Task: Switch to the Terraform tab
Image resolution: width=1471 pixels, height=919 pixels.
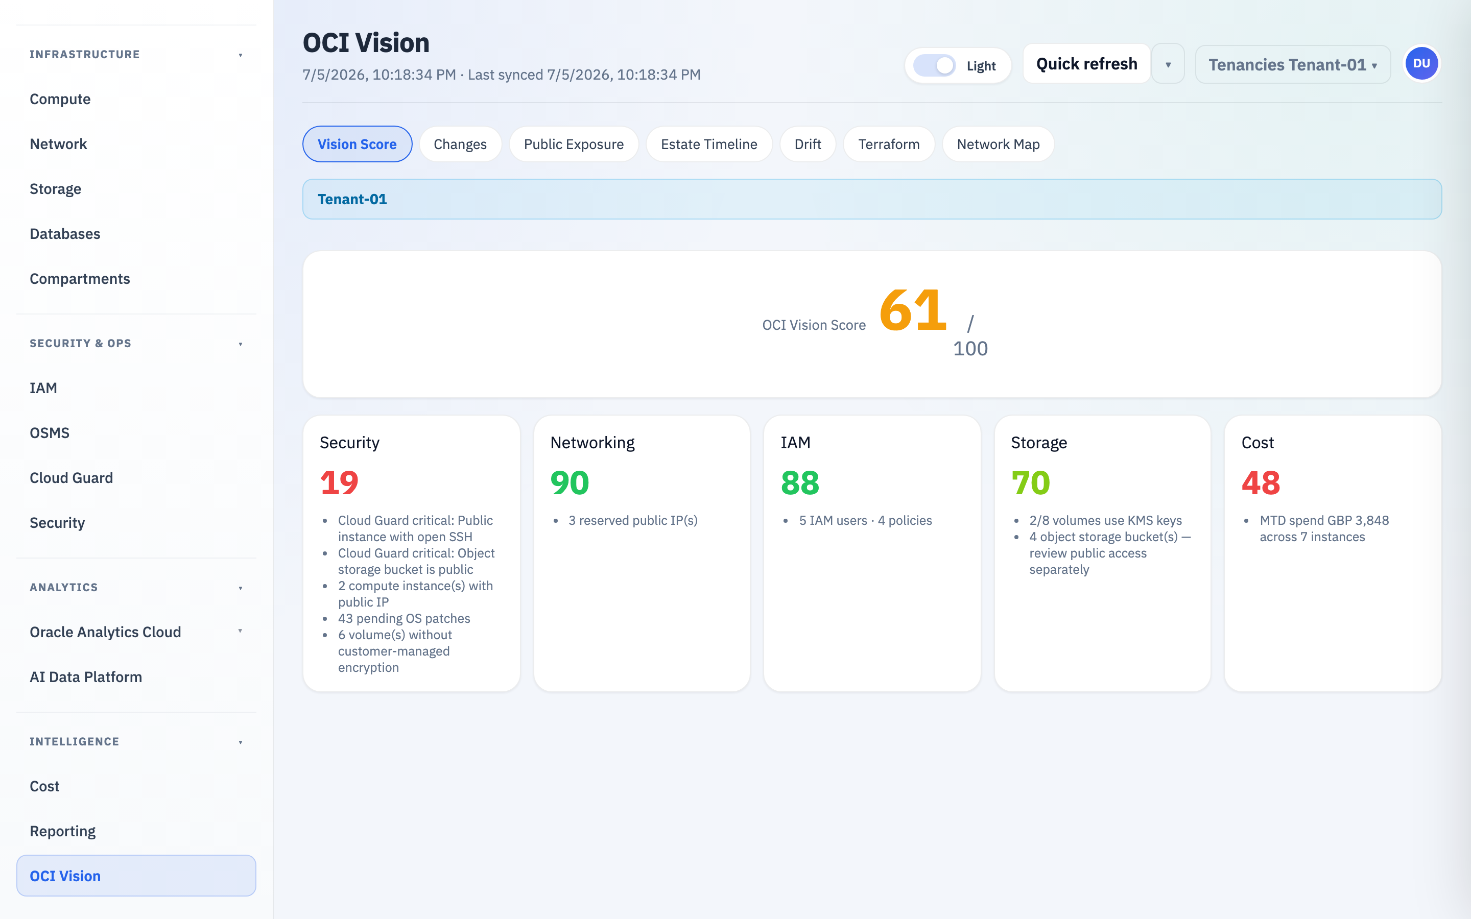Action: pyautogui.click(x=888, y=144)
